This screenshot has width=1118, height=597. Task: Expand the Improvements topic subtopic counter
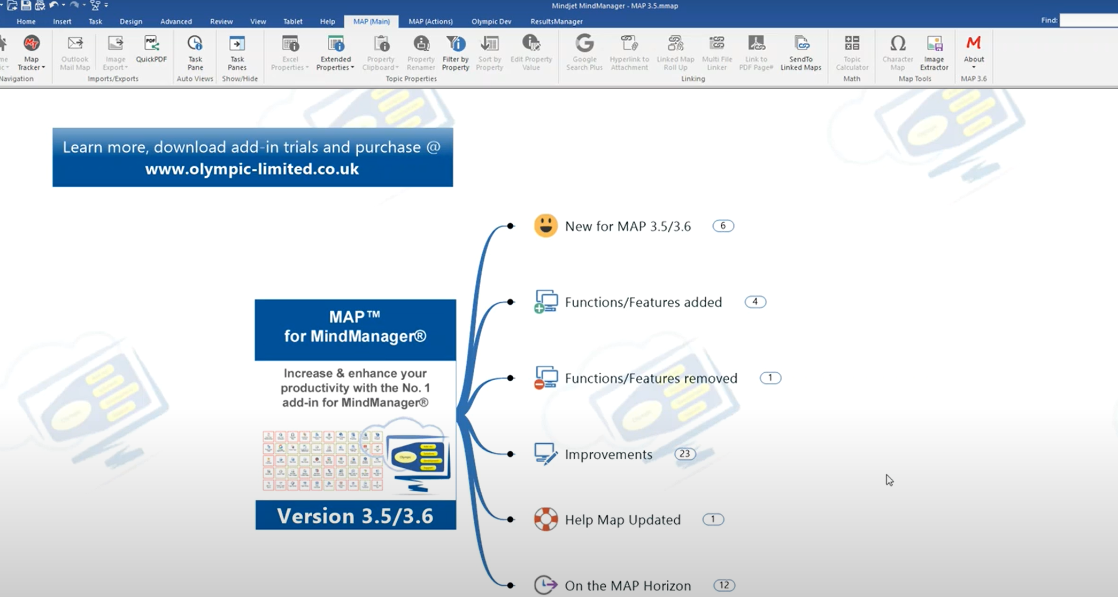coord(684,454)
